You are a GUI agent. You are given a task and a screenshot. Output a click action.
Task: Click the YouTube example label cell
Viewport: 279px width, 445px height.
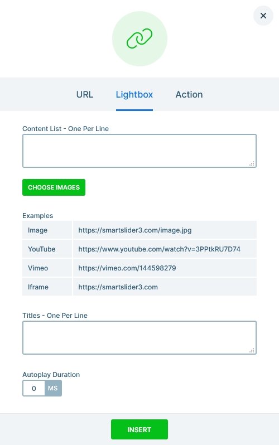tap(47, 249)
